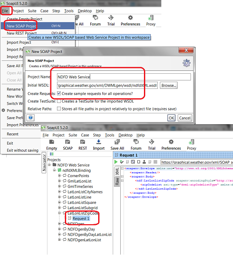The width and height of the screenshot is (233, 255).
Task: Expand the LatLonListSquare node
Action: click(x=59, y=202)
